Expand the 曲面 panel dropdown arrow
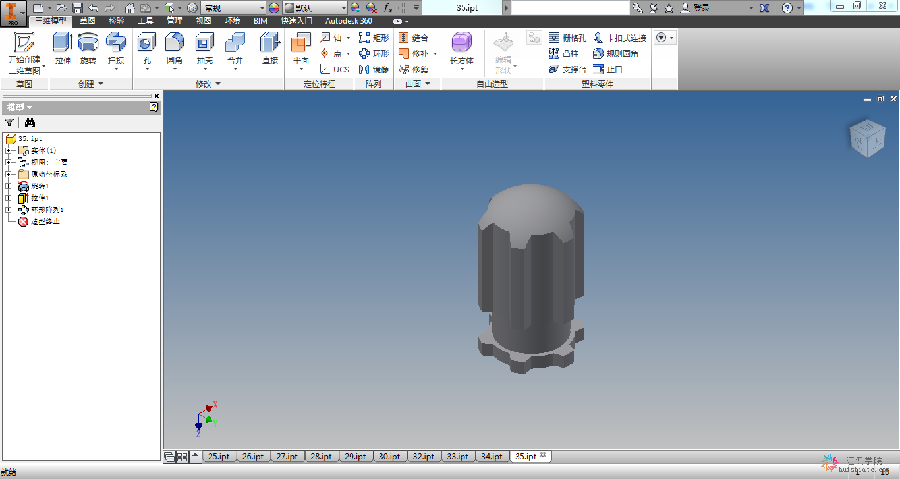The width and height of the screenshot is (900, 479). tap(428, 84)
